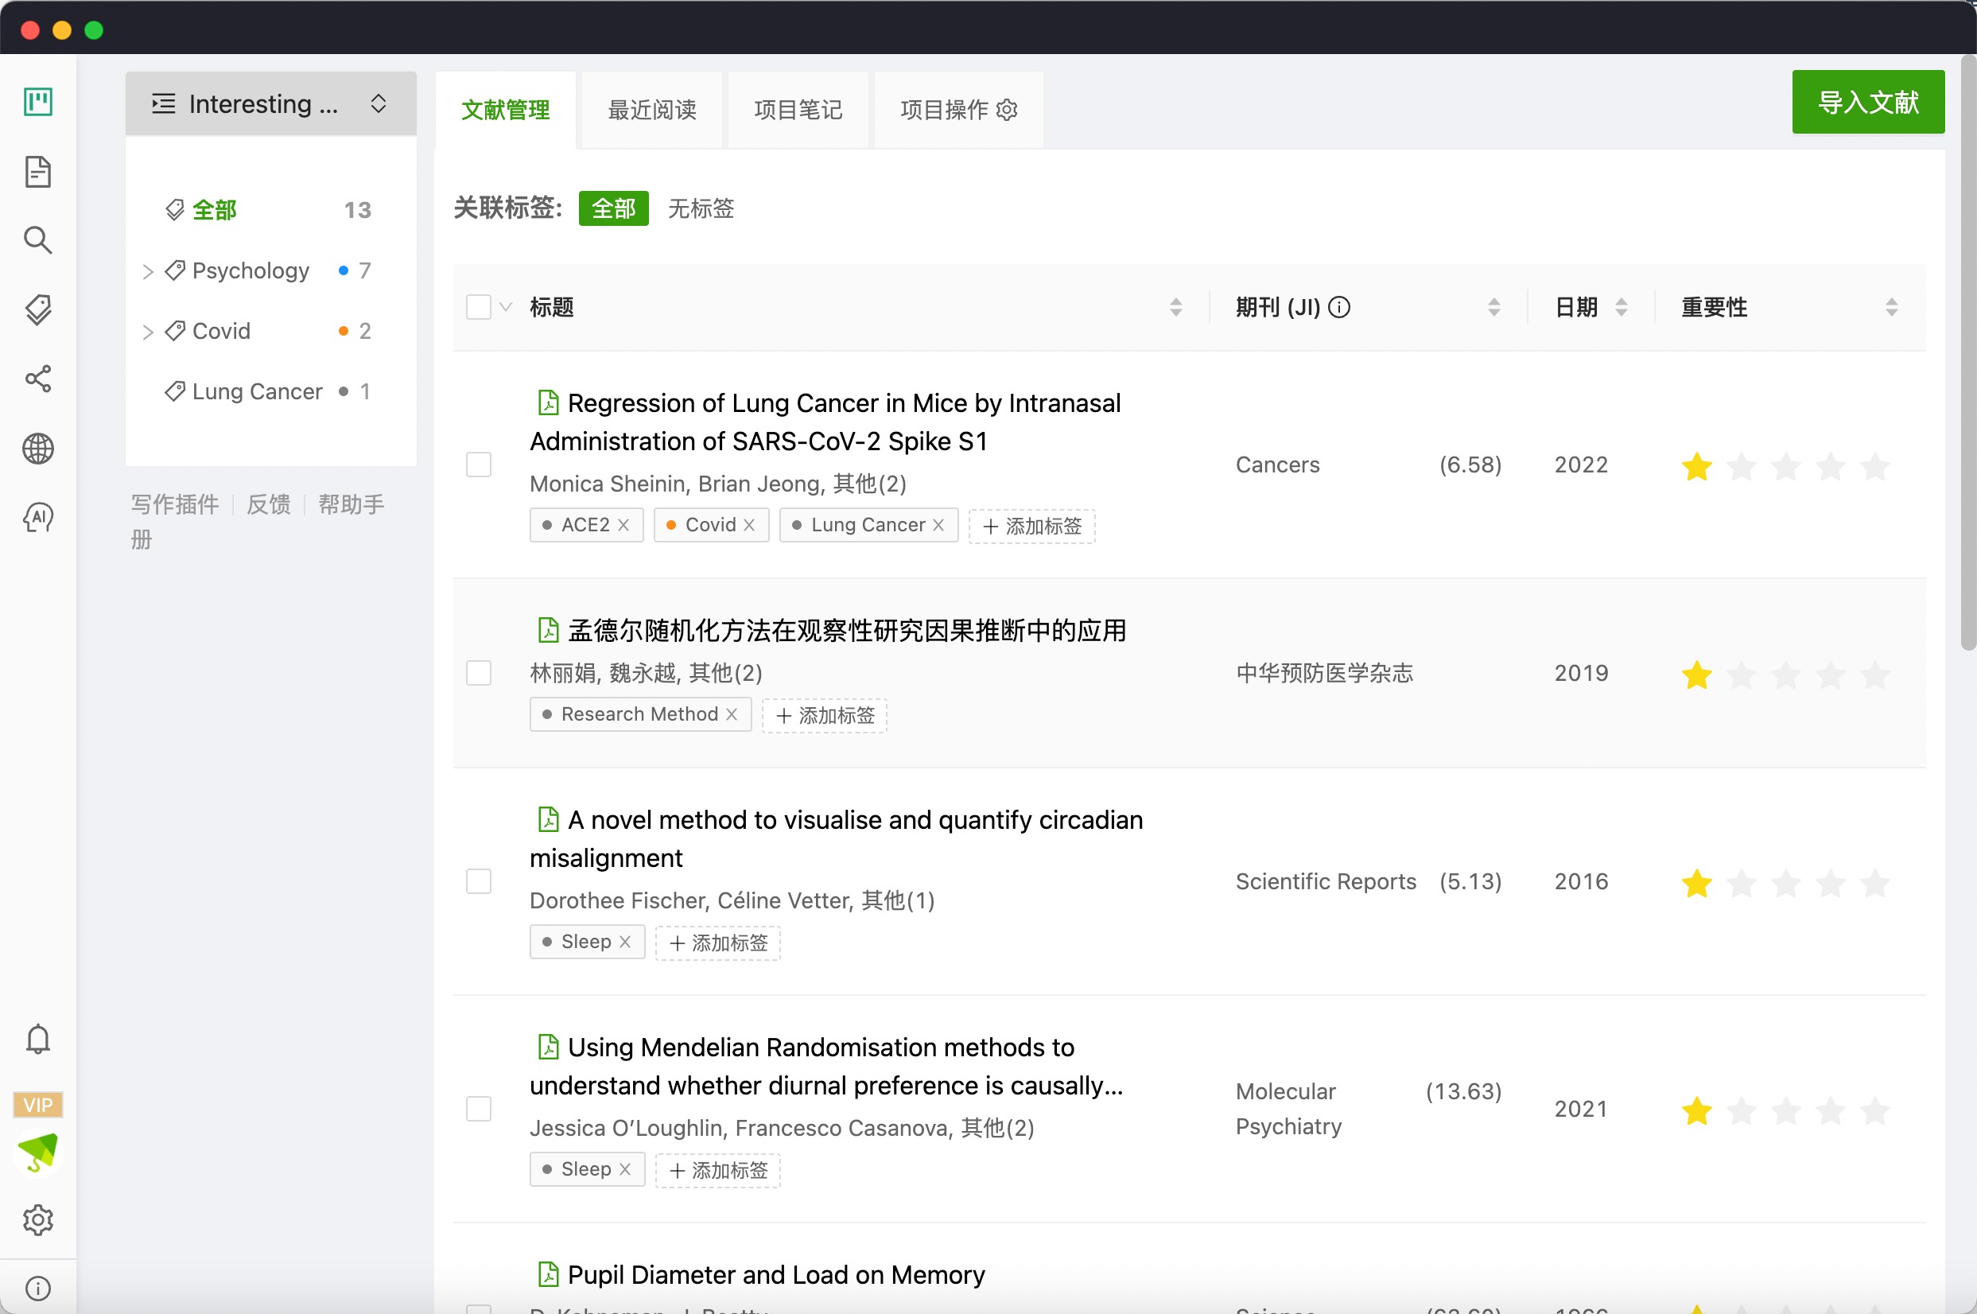Screen dimensions: 1977x1314
Task: Open PDF icon of Mendelian Randomisation paper
Action: pos(548,1047)
